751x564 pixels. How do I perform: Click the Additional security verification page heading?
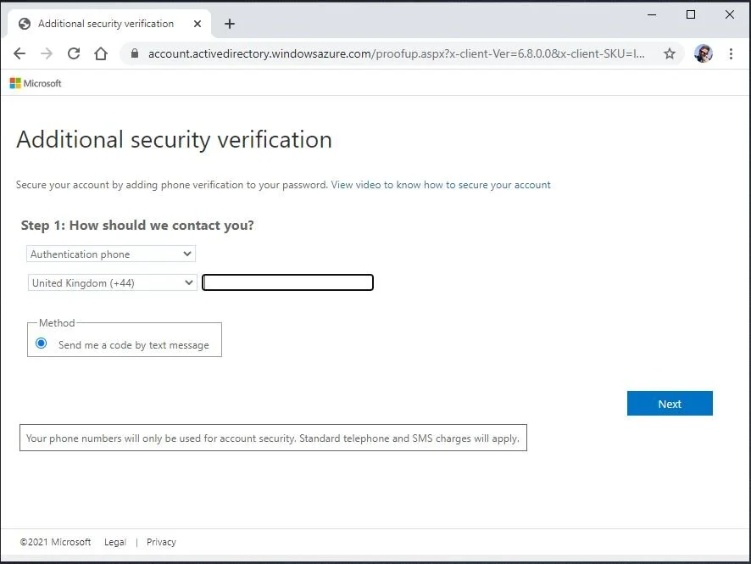[x=174, y=140]
